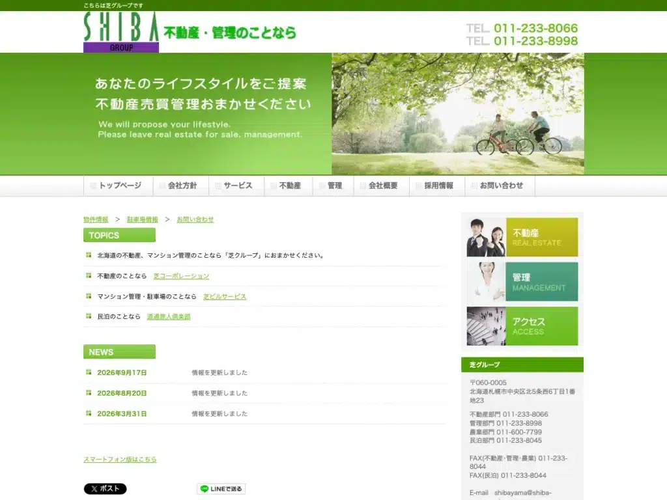Open the 芝コーポレーション link
The height and width of the screenshot is (500, 667).
coord(181,276)
